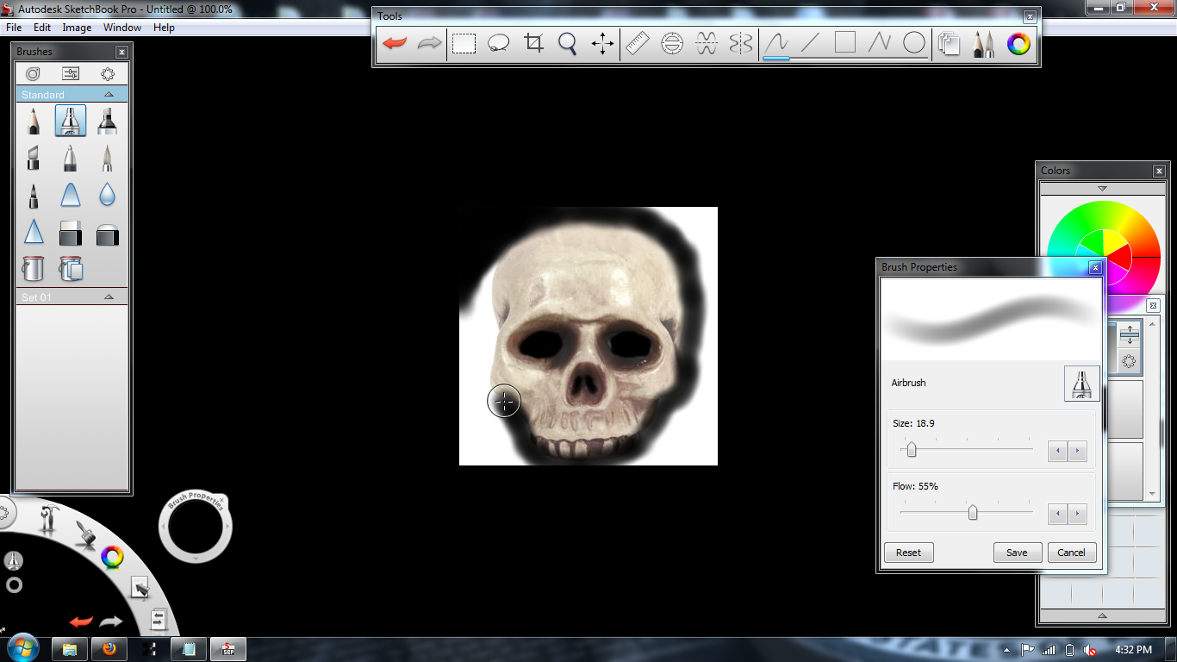
Task: Open the Window menu
Action: (122, 28)
